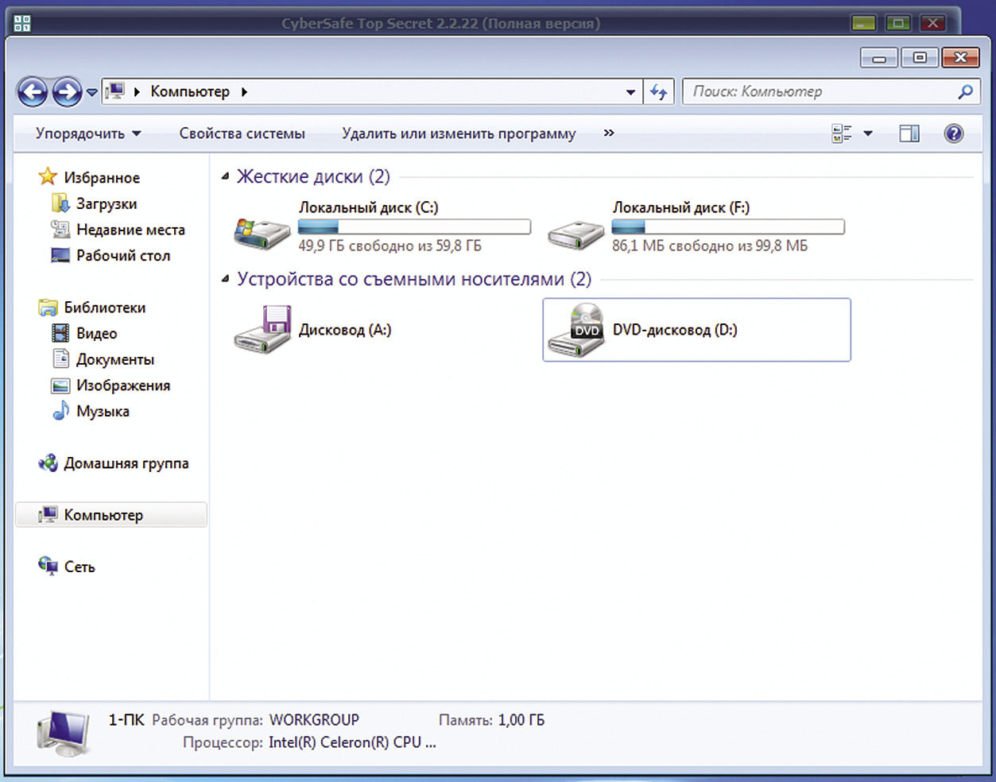Screen dimensions: 996x782
Task: Select Сеть in navigation pane
Action: [79, 567]
